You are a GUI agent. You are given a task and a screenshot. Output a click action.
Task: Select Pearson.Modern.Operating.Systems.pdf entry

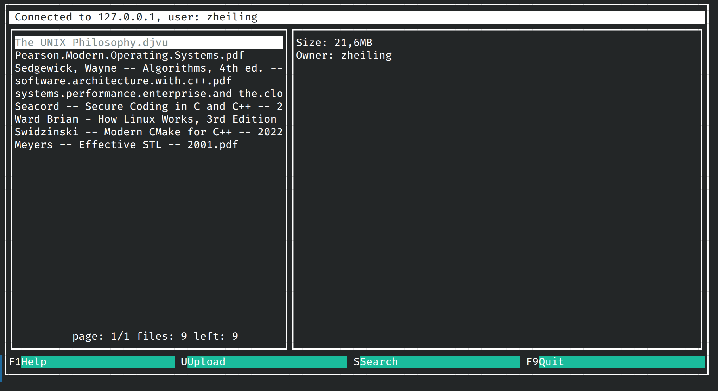149,55
